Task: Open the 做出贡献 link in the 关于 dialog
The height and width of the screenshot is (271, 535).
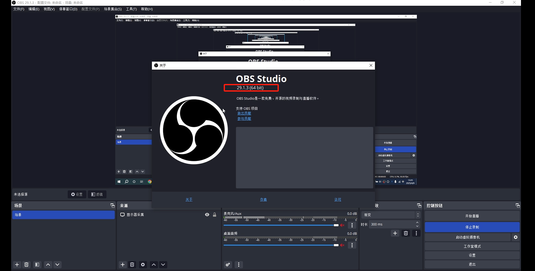Action: 244,113
